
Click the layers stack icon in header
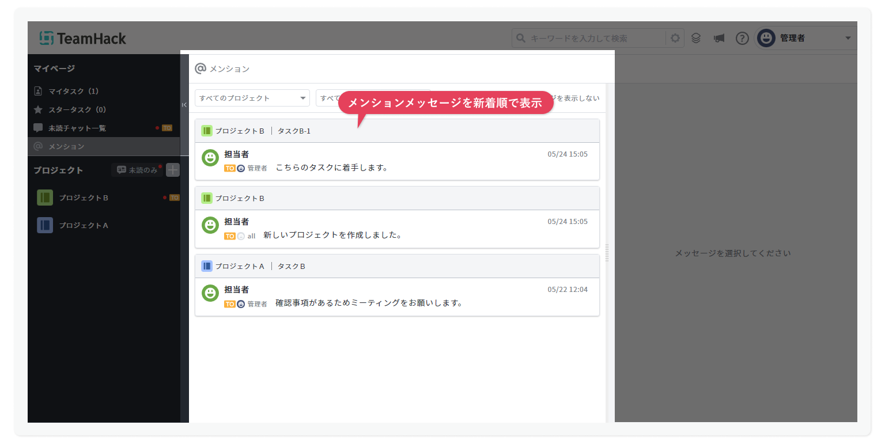[x=696, y=38]
